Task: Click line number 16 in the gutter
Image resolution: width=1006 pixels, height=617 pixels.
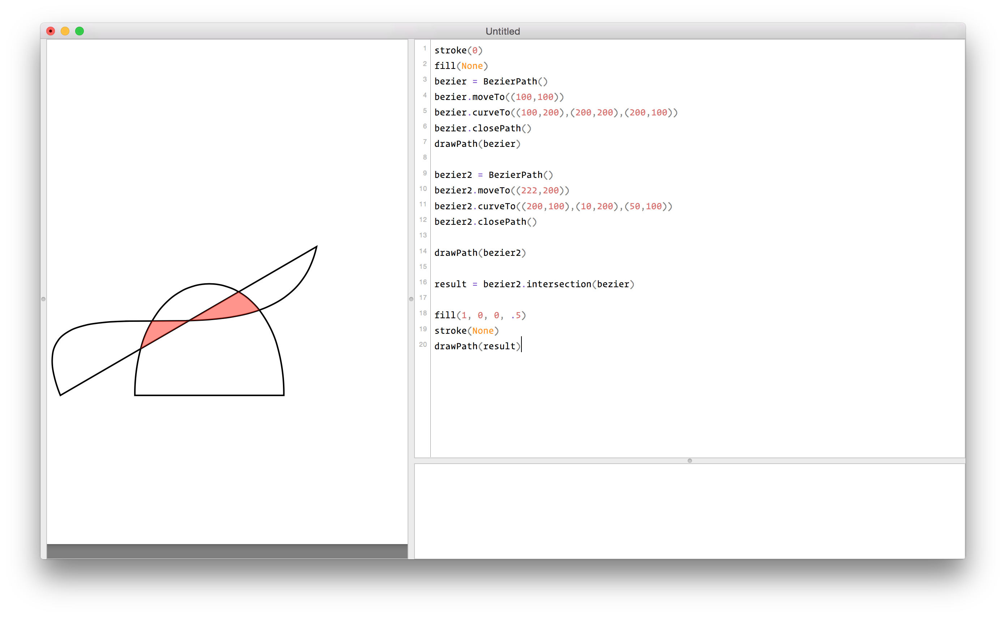Action: tap(423, 282)
